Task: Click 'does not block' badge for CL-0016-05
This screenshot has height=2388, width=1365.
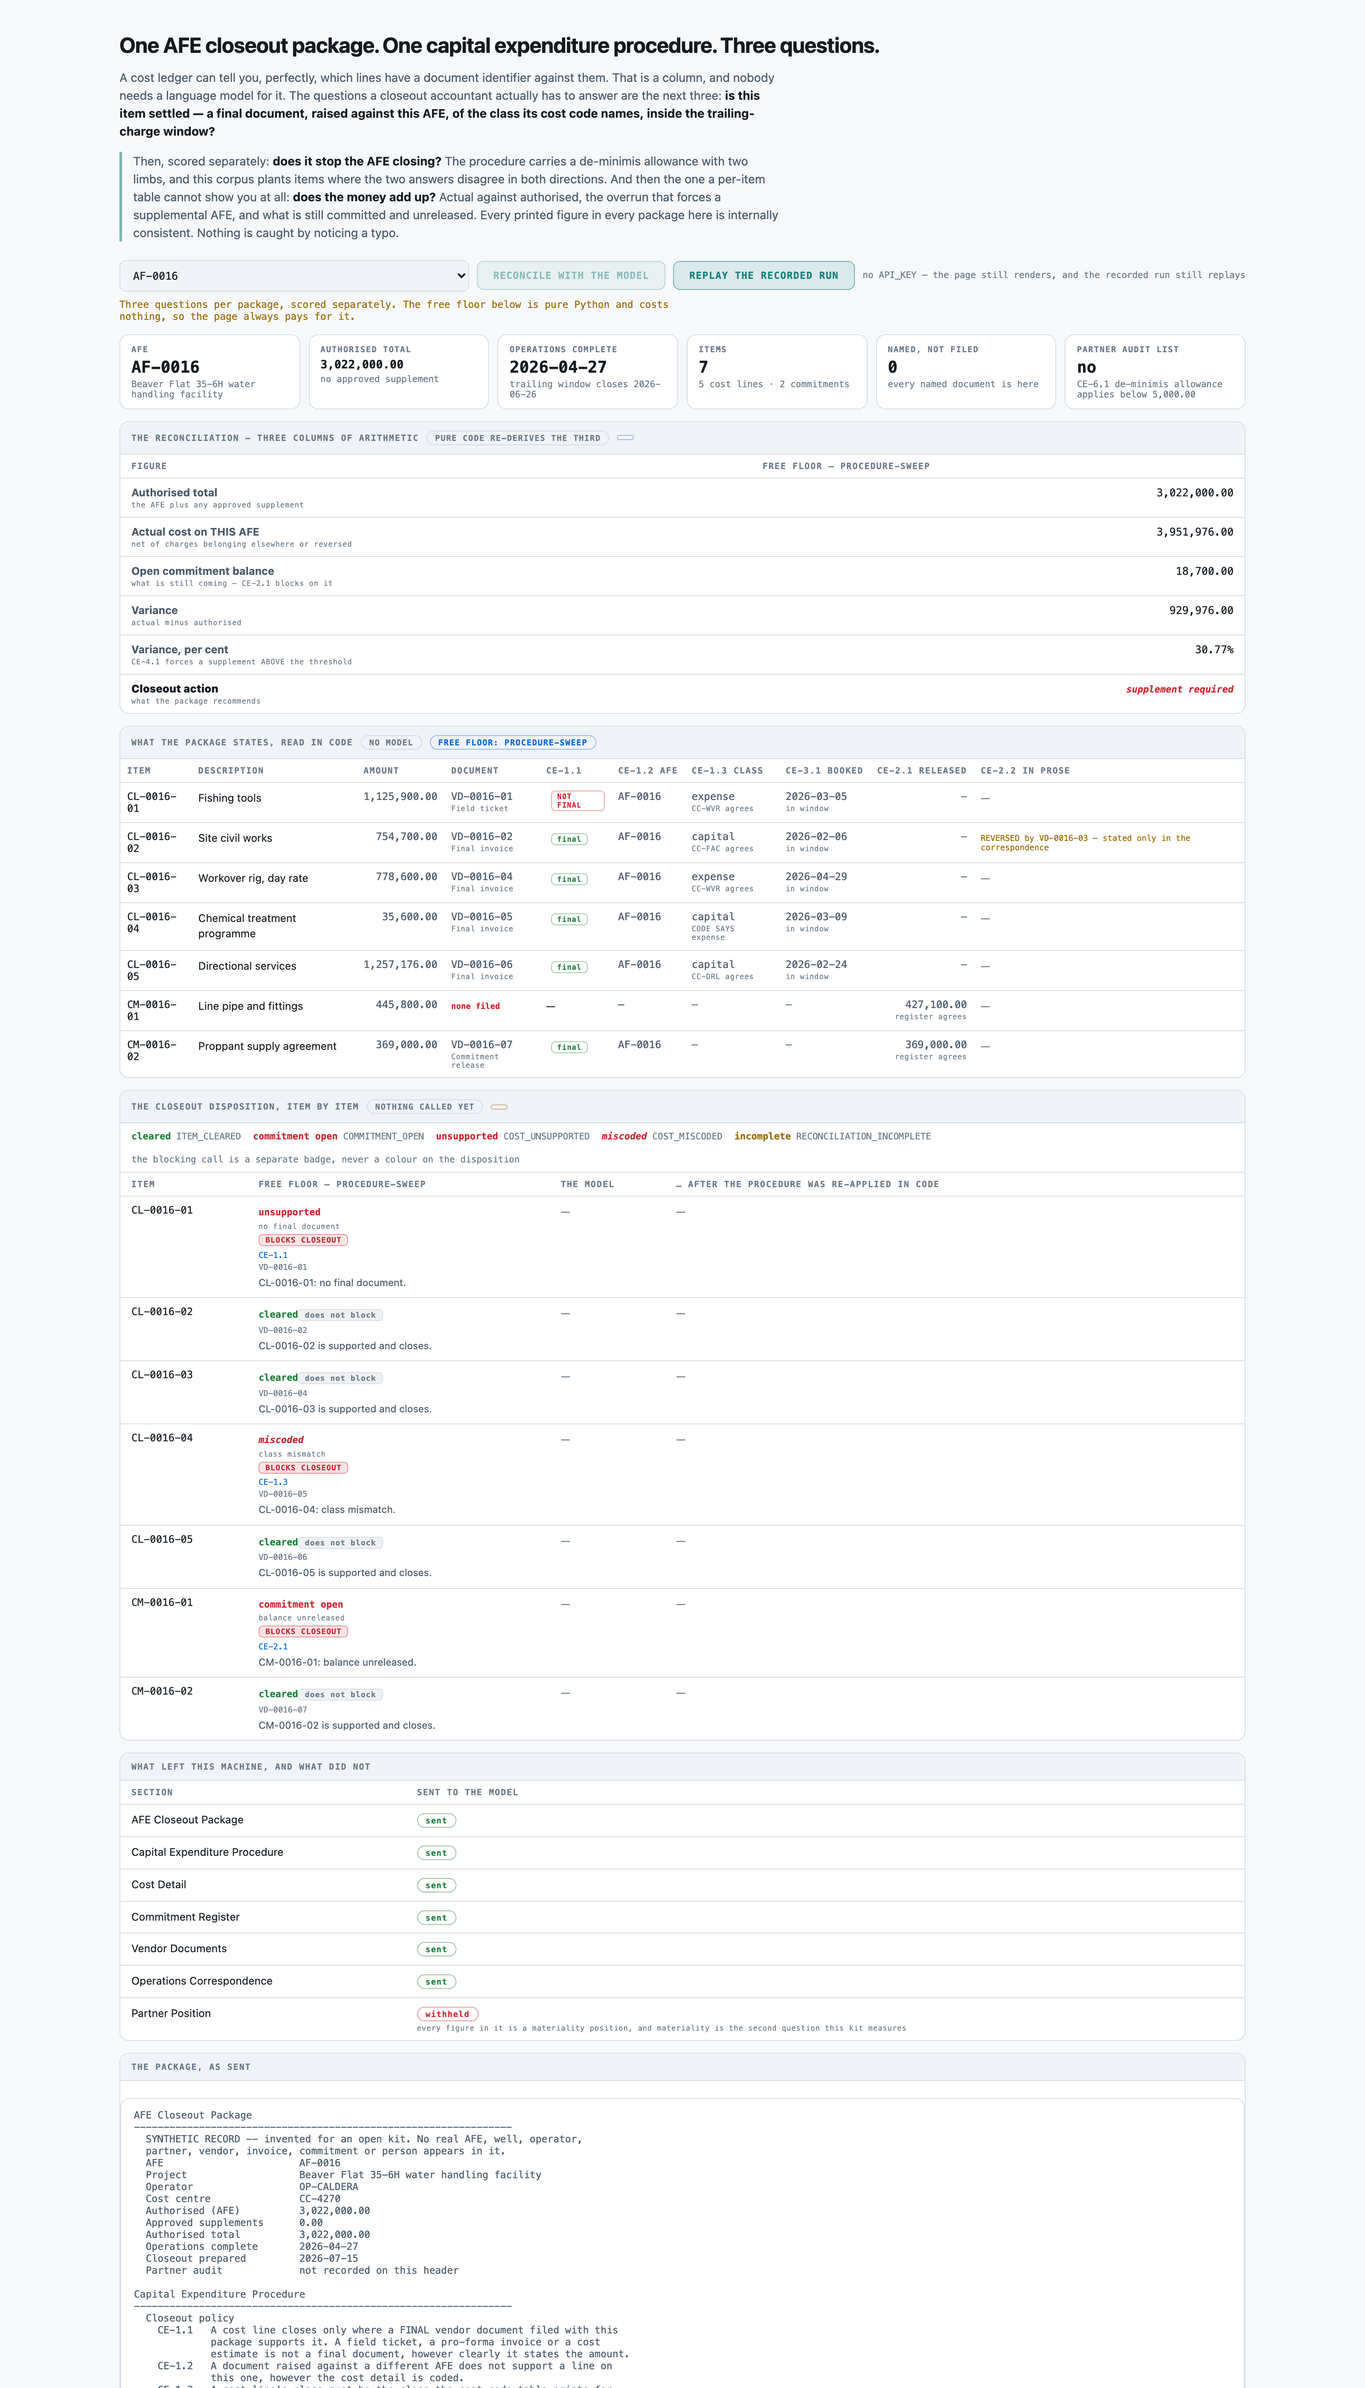Action: [340, 1543]
